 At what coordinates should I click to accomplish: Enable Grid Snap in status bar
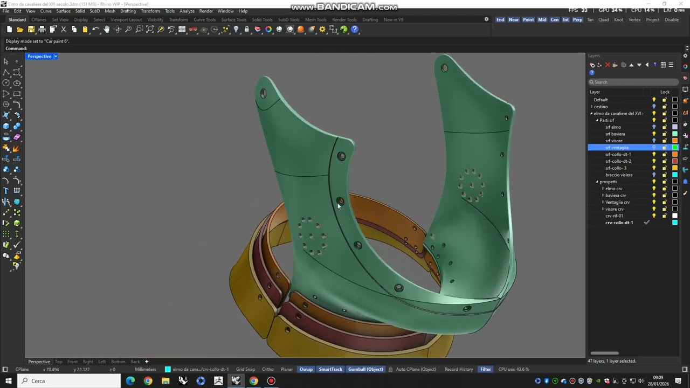[x=245, y=369]
